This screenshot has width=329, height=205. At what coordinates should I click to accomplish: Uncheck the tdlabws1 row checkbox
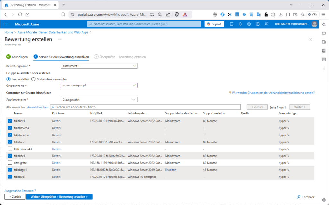[x=10, y=177]
